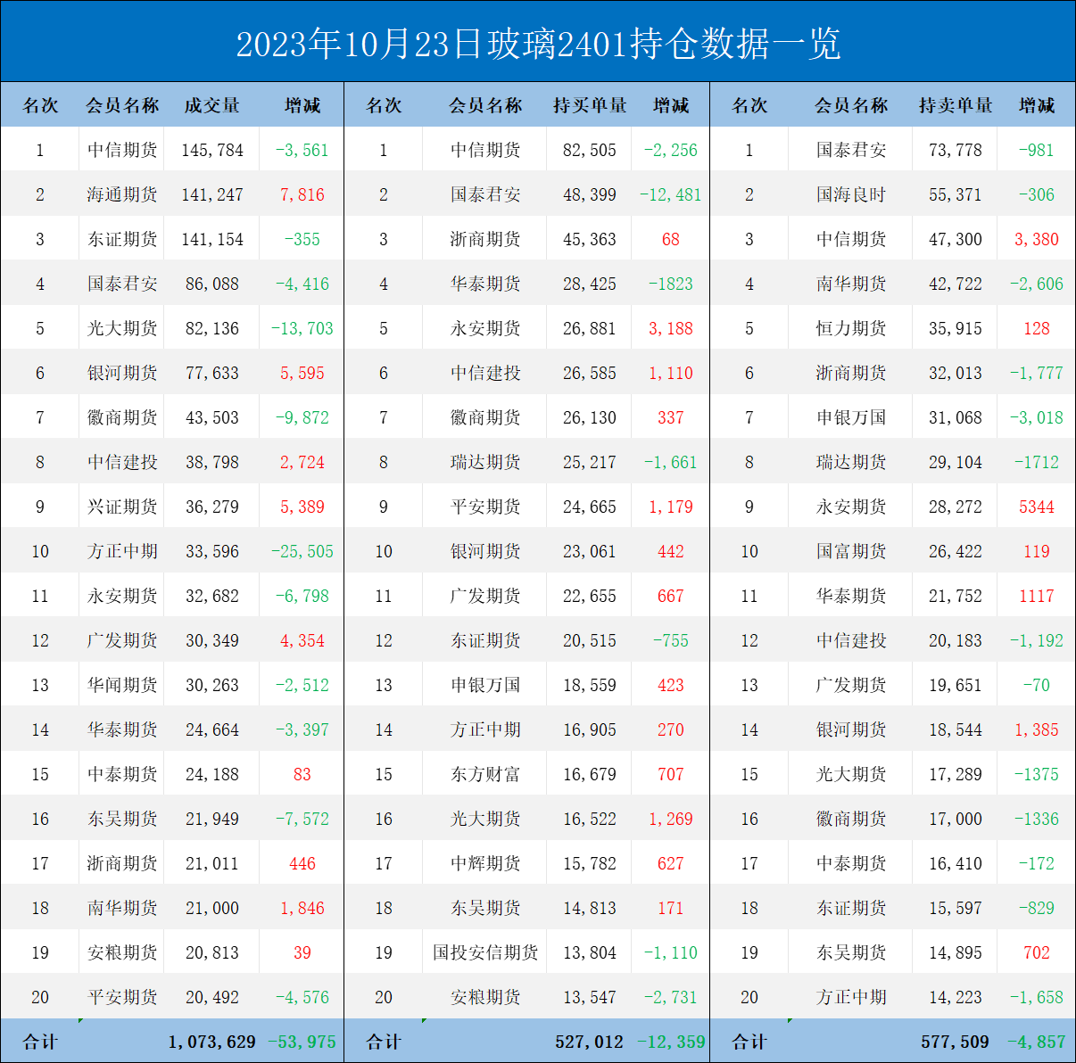Select the 成交量 column header
Viewport: 1076px width, 1063px height.
(x=212, y=105)
